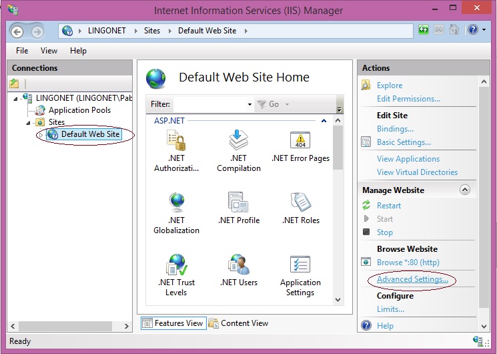The height and width of the screenshot is (354, 497).
Task: Click the Explore folder icon in Actions
Action: pos(366,85)
